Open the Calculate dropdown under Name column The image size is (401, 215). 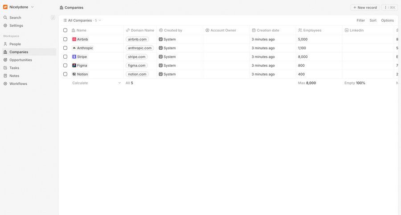[x=96, y=83]
